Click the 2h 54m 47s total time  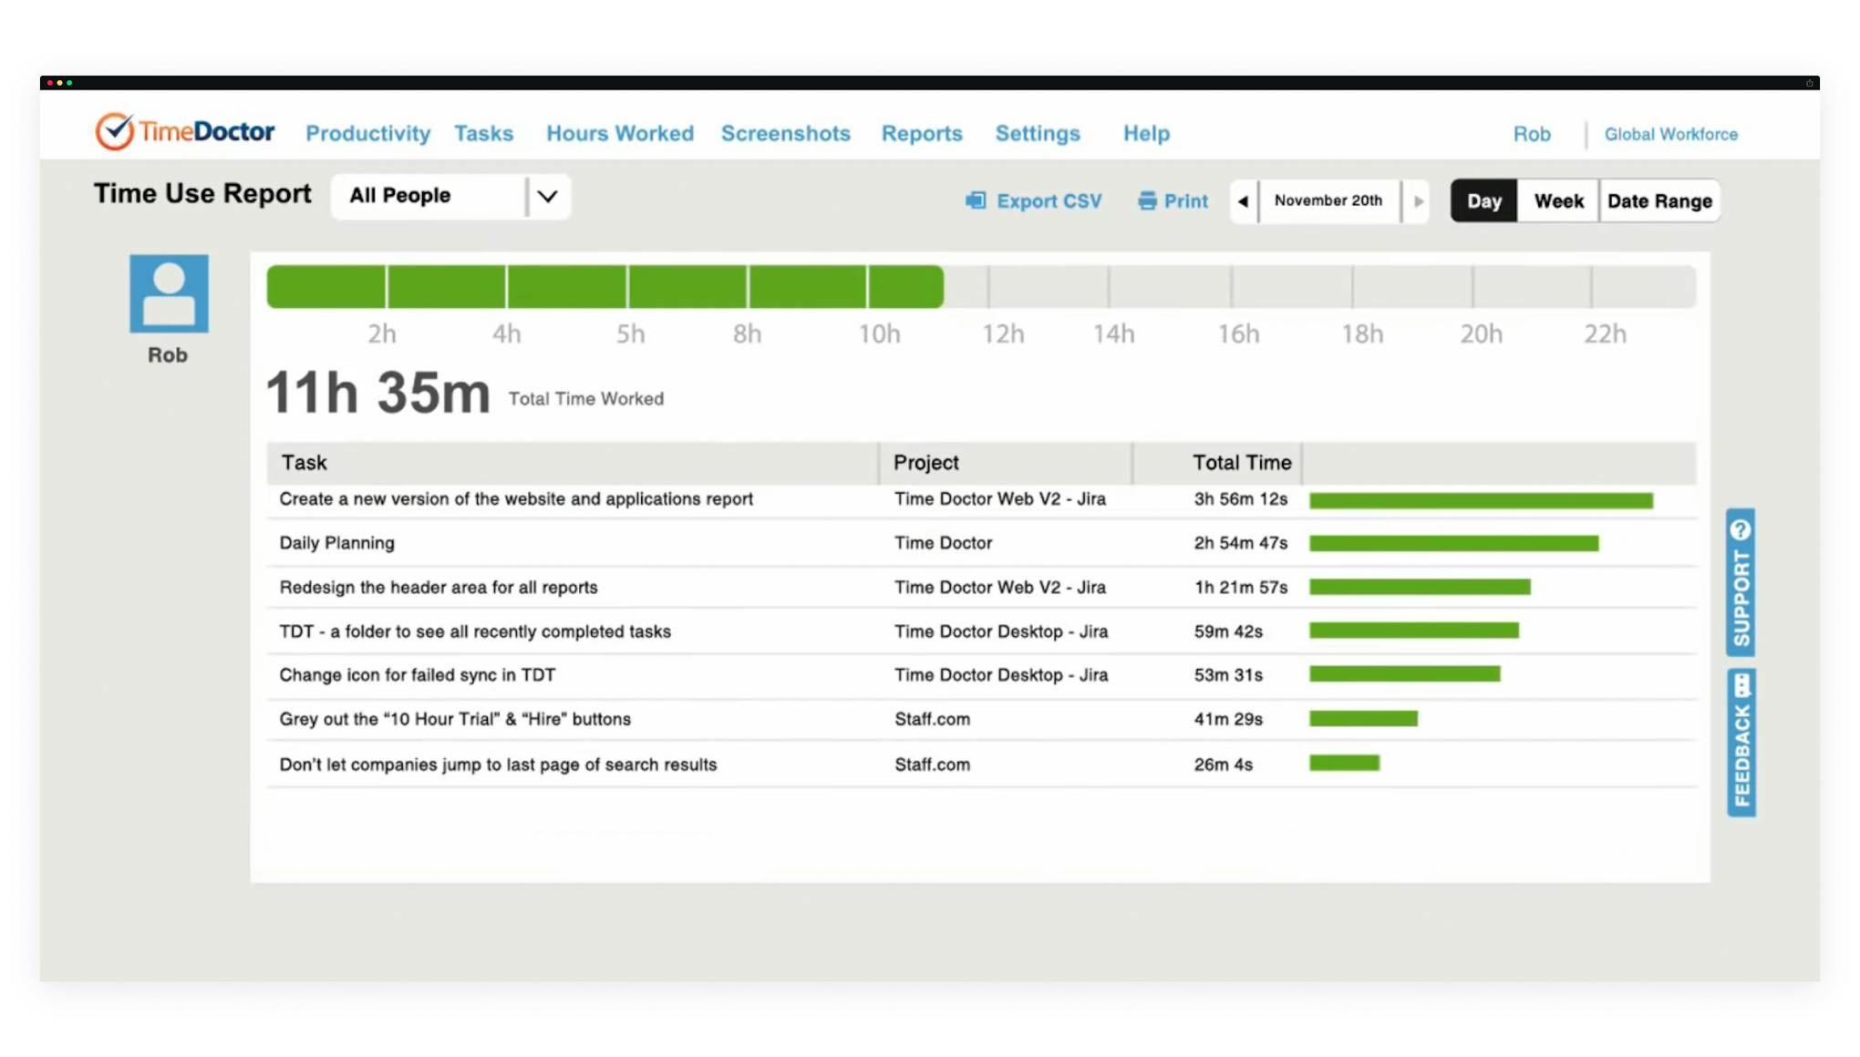point(1241,543)
